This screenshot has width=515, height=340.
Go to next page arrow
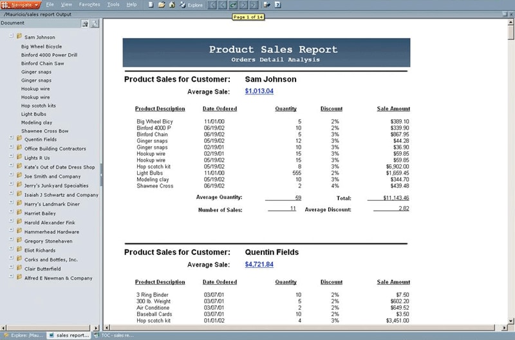click(243, 5)
